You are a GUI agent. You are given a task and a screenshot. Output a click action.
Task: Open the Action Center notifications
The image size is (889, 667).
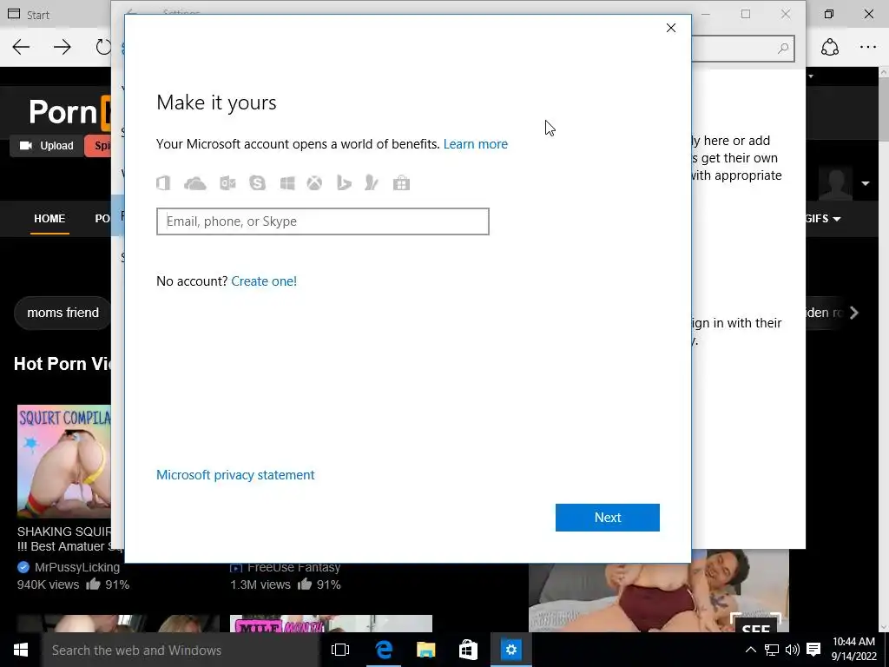[x=813, y=650]
